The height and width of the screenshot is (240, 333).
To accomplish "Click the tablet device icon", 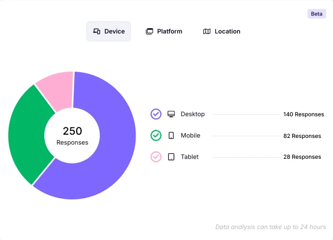I will tap(171, 157).
